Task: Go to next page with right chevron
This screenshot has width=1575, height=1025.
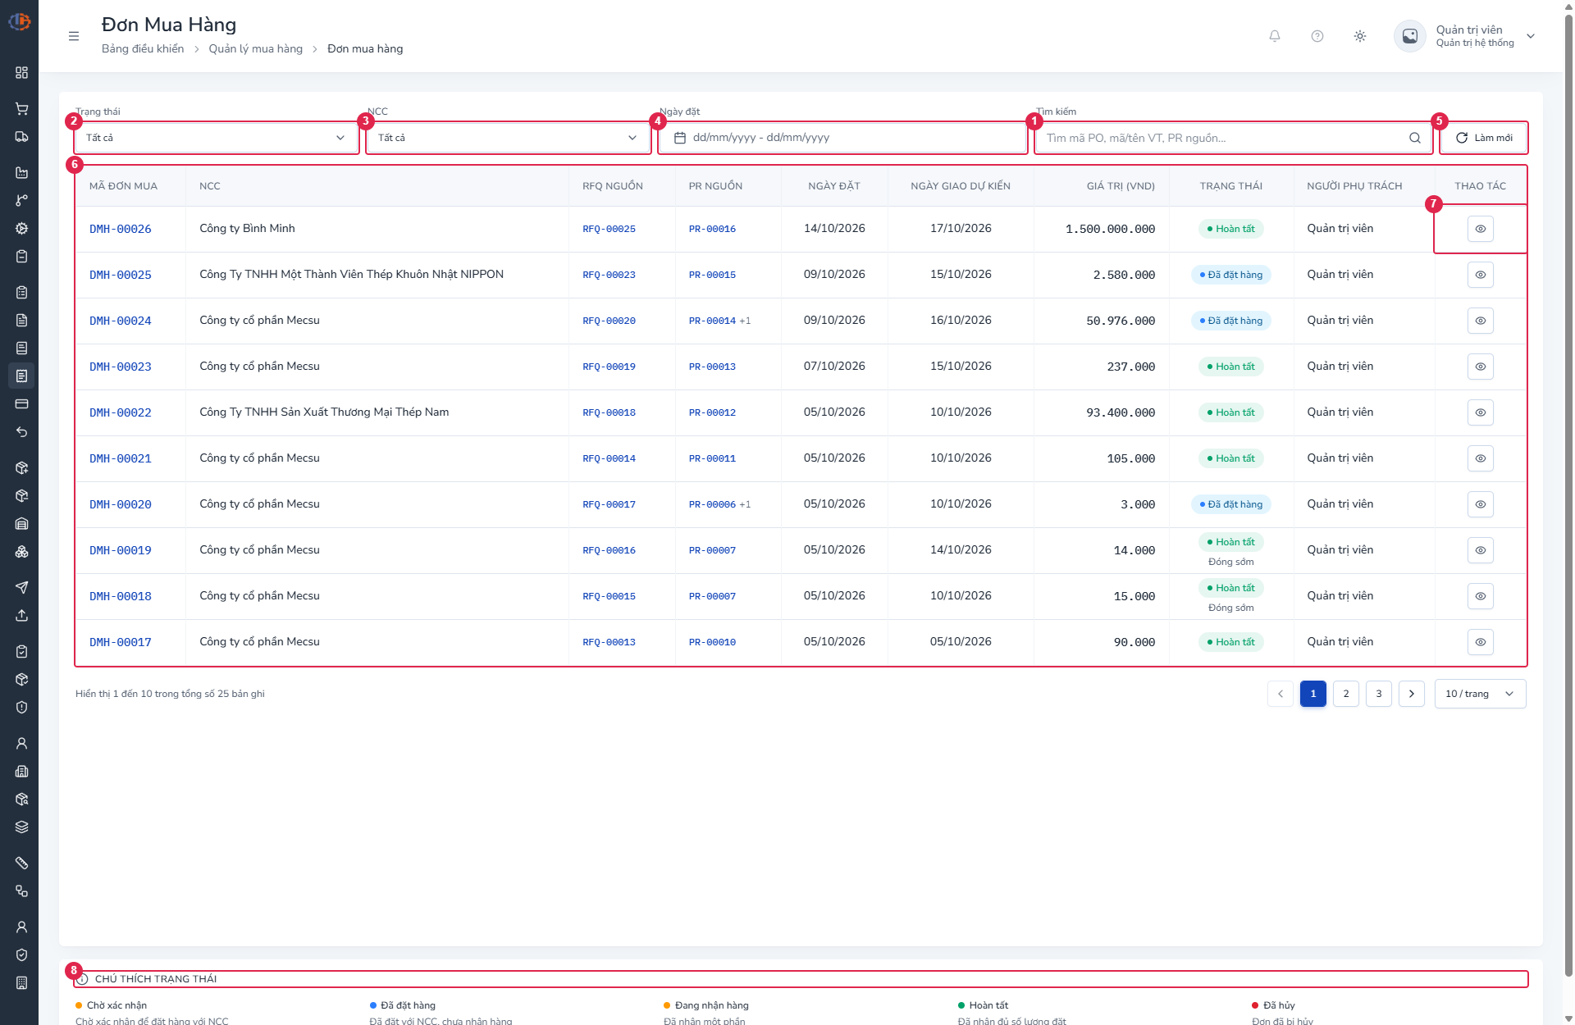Action: click(1412, 694)
